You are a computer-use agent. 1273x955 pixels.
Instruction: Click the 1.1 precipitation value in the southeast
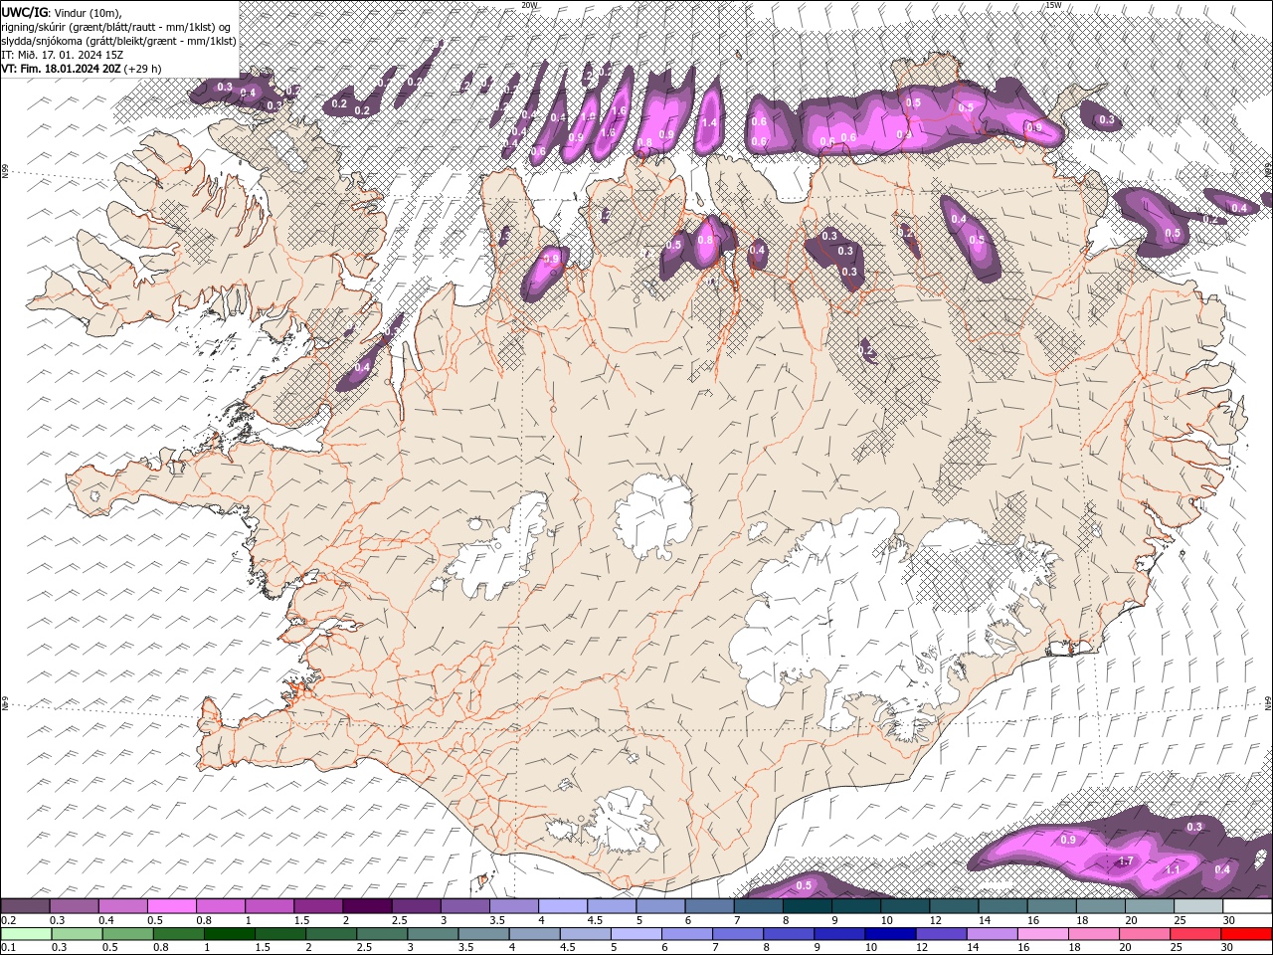click(x=1173, y=869)
